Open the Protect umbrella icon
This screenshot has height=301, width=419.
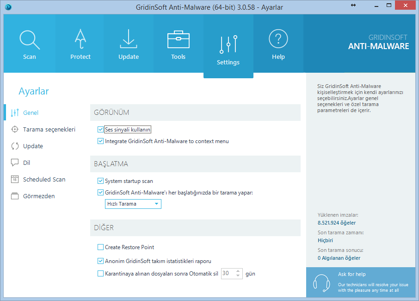click(x=80, y=39)
